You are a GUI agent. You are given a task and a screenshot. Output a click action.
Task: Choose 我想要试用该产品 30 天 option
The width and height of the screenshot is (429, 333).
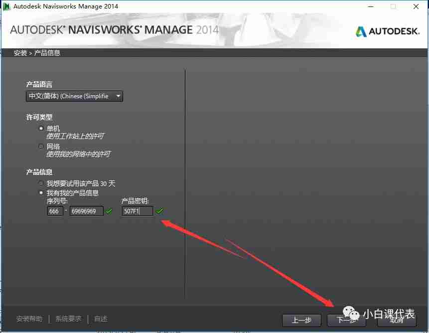pyautogui.click(x=40, y=183)
